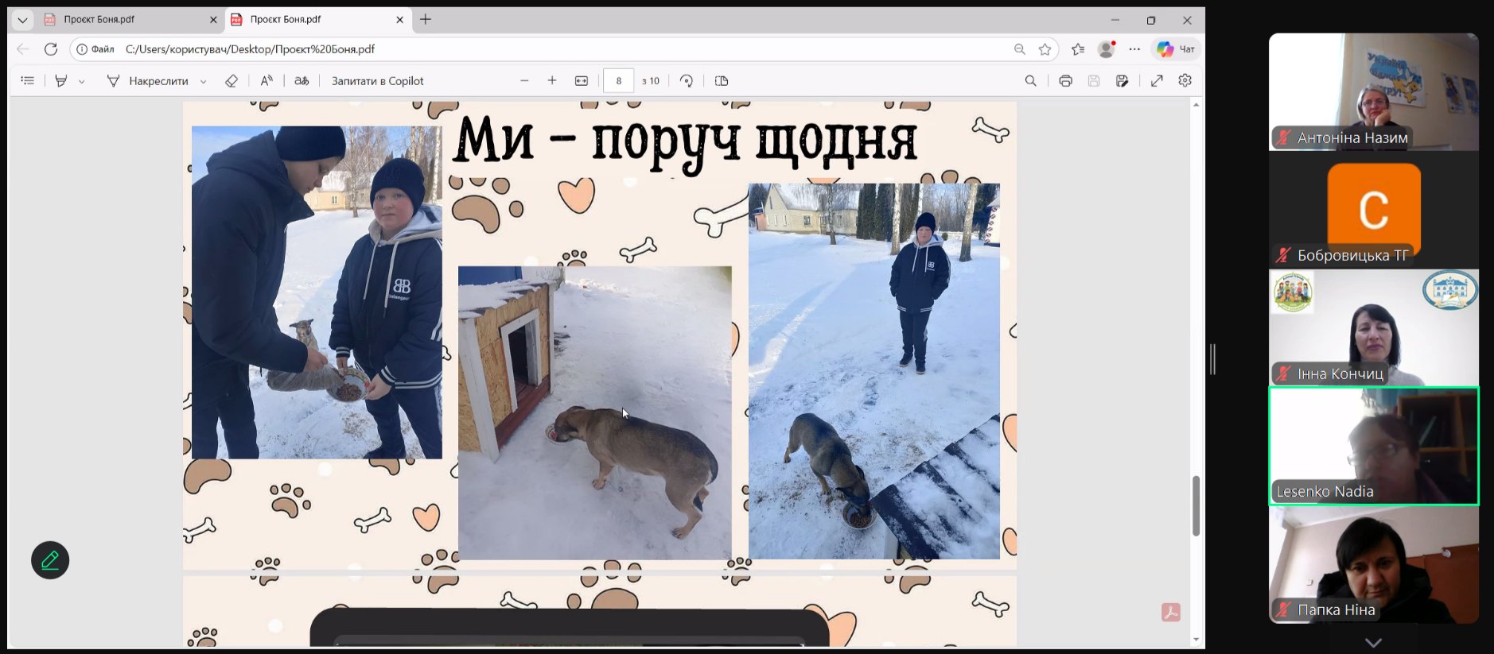Toggle page view layout
Screen dimensions: 1494x654
722,81
